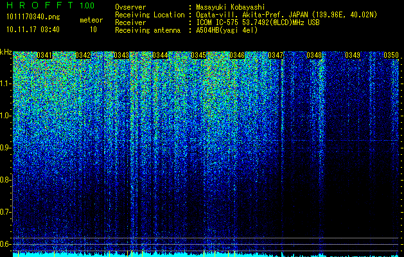
Task: Click the timestamp 10.11.17 03:40
Action: tap(33, 30)
